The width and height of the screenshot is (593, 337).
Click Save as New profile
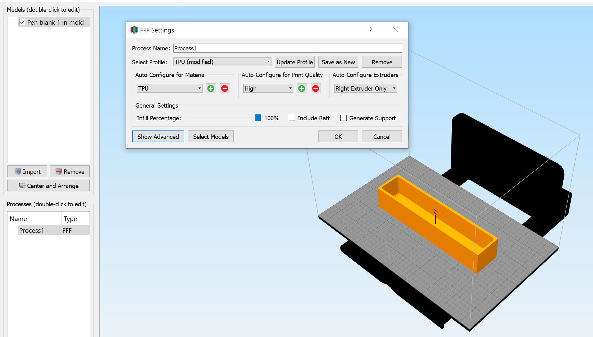(x=338, y=62)
